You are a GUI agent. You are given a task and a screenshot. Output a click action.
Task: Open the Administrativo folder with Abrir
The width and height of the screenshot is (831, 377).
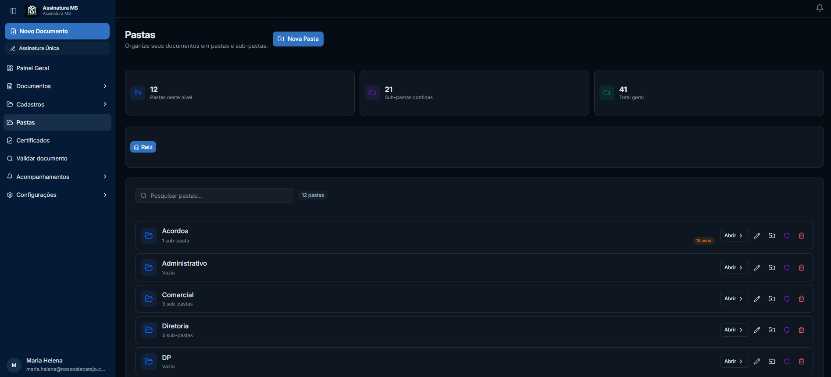(x=734, y=267)
